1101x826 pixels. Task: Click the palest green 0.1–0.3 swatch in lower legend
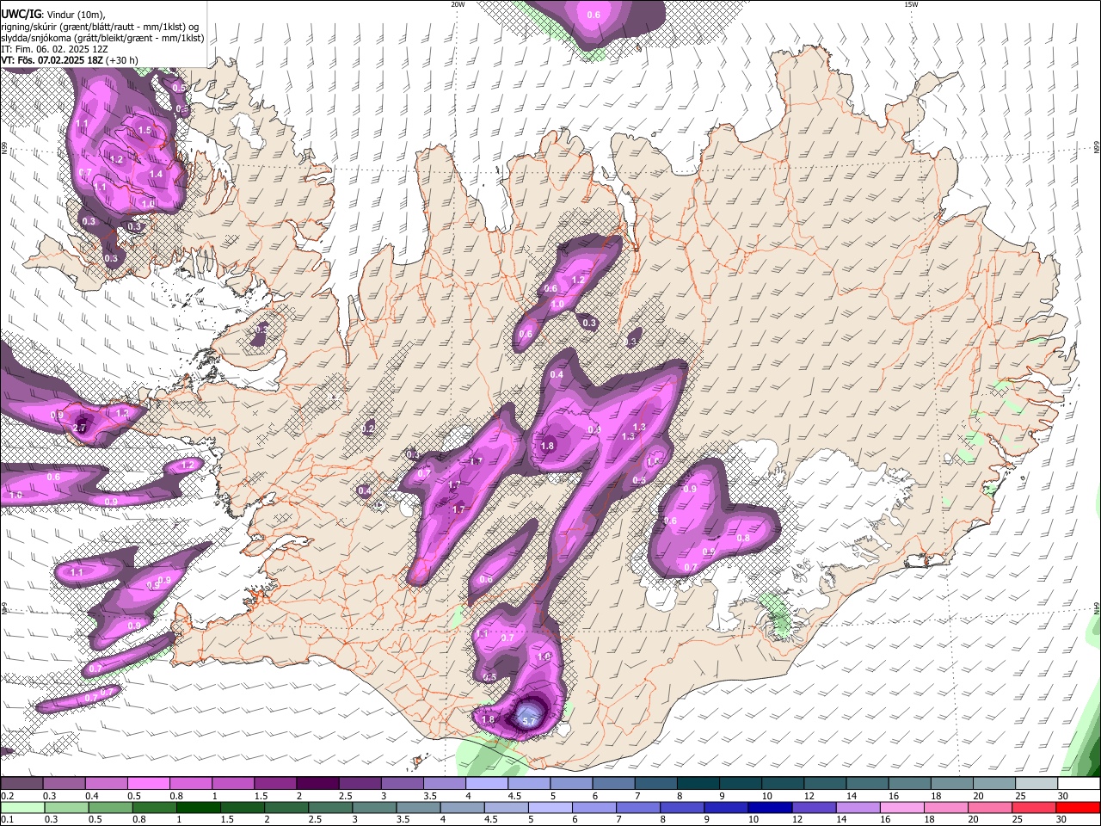pos(22,807)
